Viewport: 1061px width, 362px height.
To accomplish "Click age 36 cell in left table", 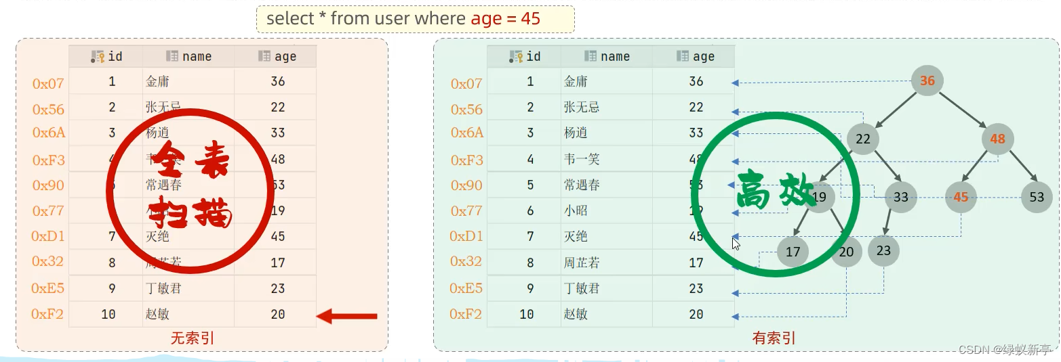I will click(x=275, y=81).
